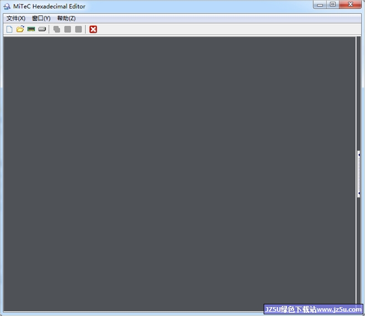Open memory with the green RAM icon
365x316 pixels.
point(31,29)
